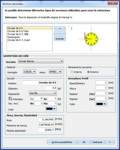Open the Sección type dropdown

41,61
